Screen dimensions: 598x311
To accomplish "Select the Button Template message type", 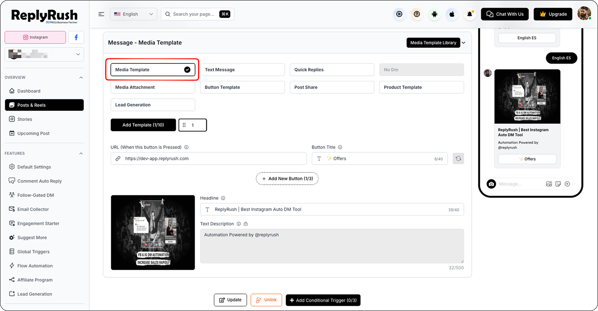I will pyautogui.click(x=242, y=87).
